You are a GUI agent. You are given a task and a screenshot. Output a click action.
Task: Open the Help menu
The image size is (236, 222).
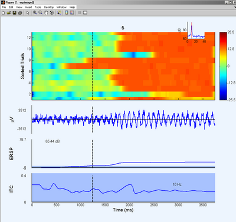tap(72, 7)
